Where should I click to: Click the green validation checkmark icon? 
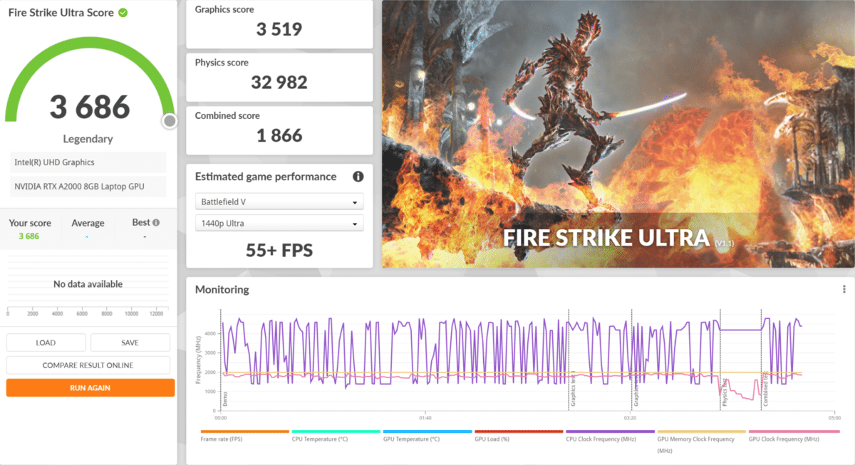[123, 13]
